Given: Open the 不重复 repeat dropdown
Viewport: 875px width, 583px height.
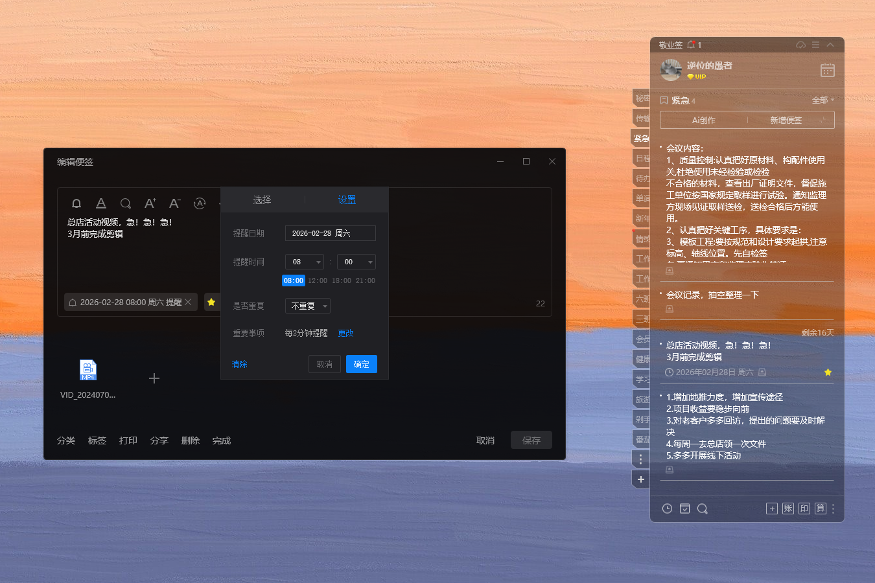Looking at the screenshot, I should (307, 305).
